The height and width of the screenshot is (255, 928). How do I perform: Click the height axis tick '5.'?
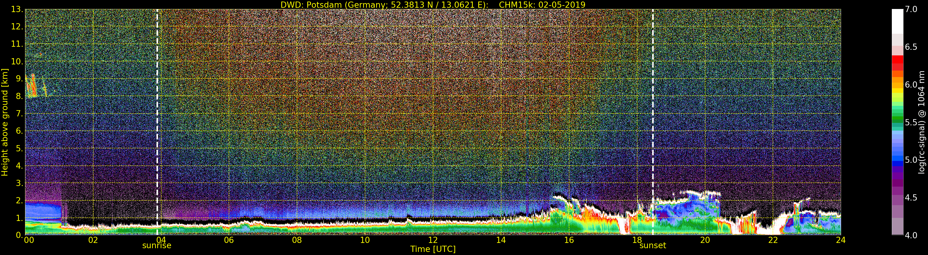coord(19,148)
